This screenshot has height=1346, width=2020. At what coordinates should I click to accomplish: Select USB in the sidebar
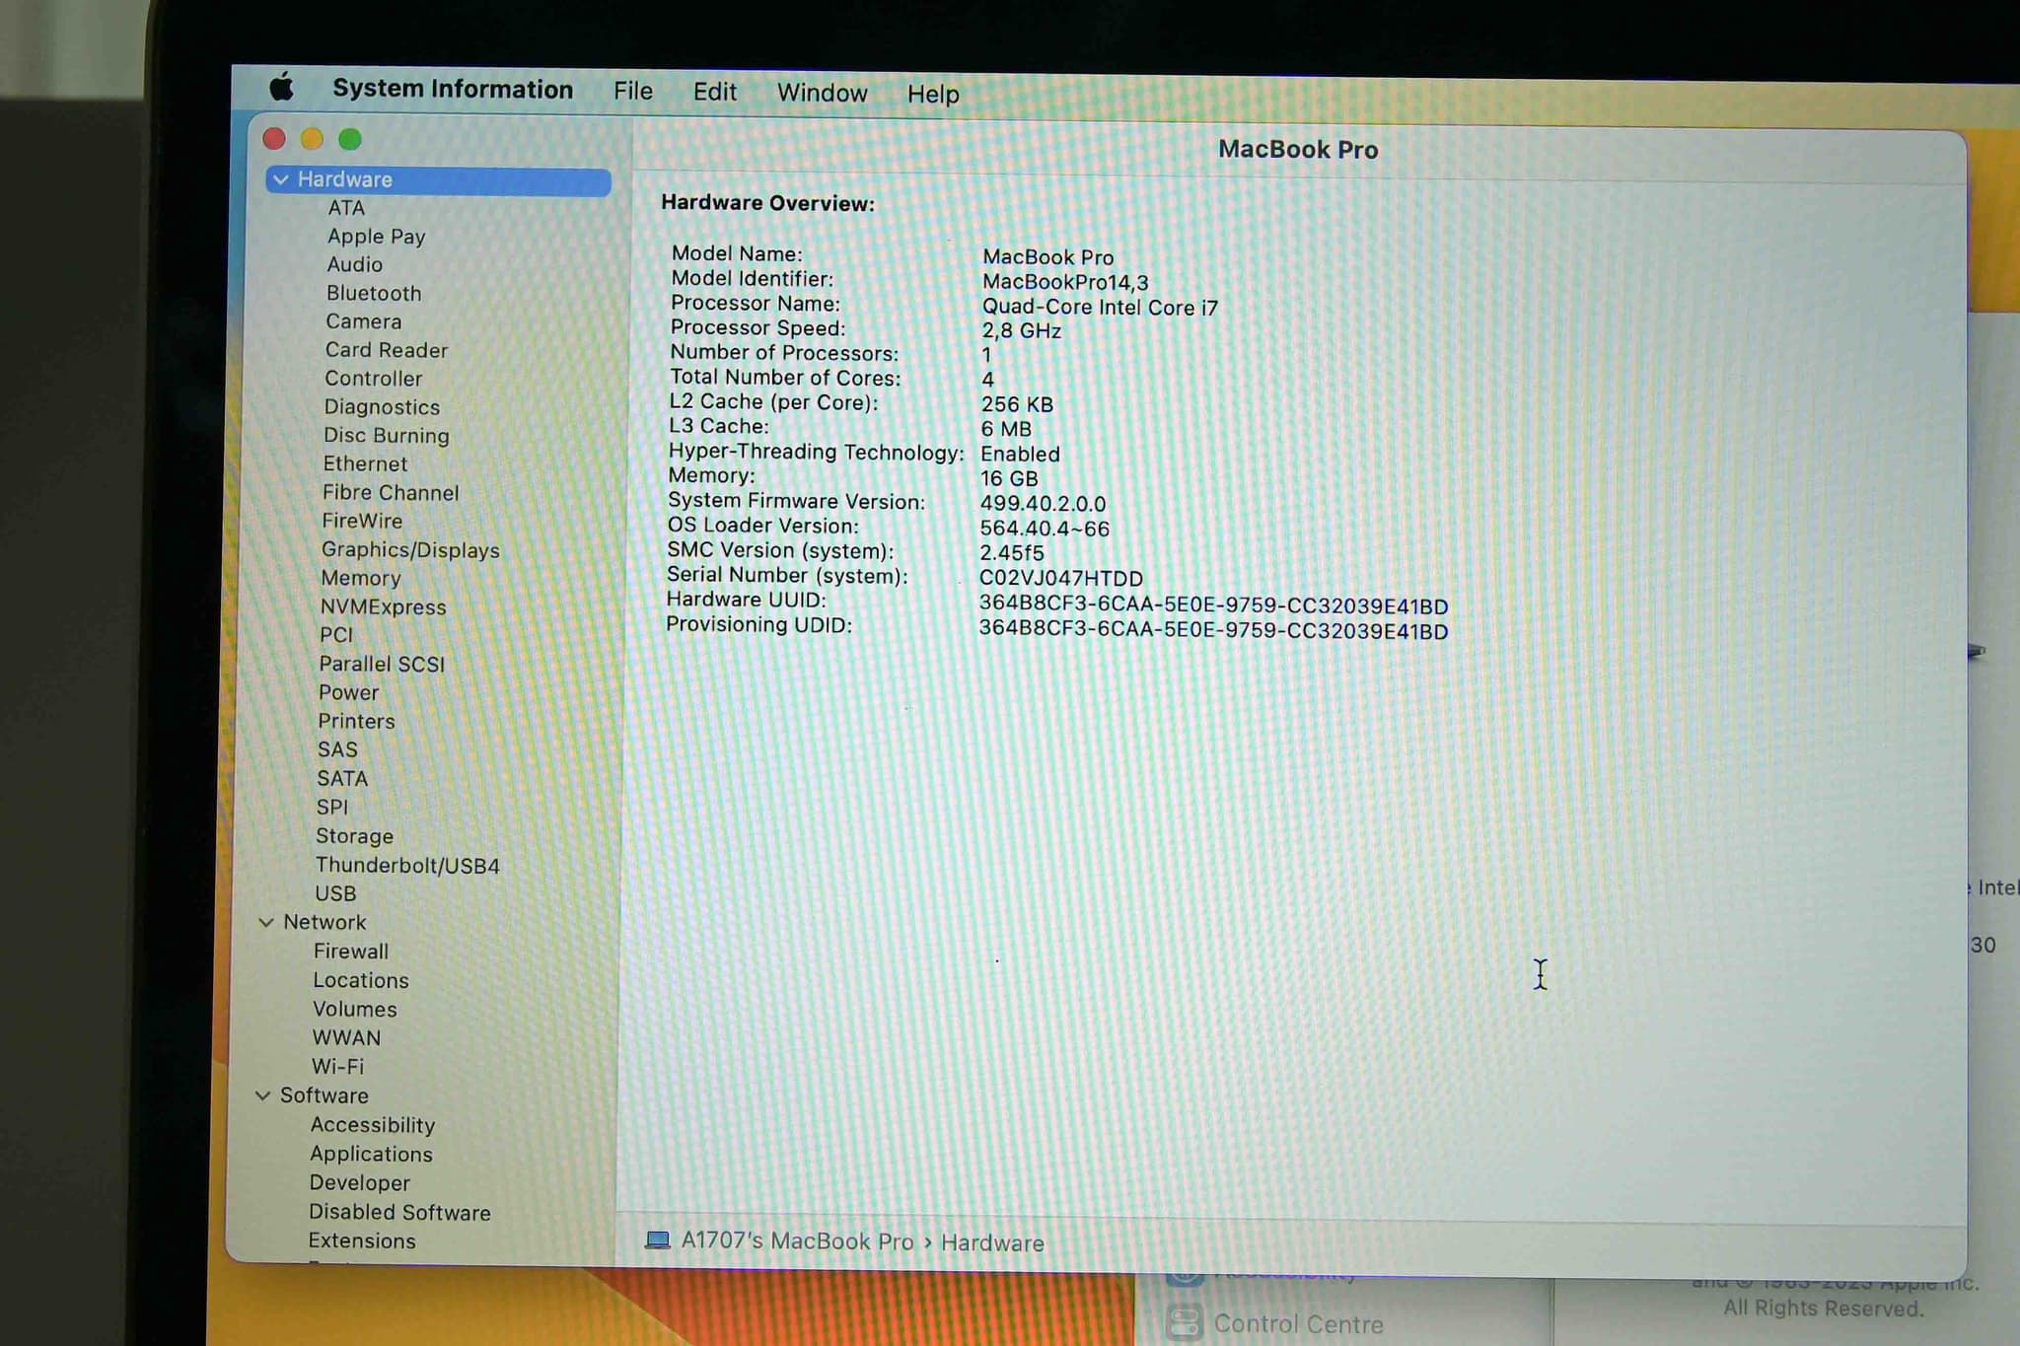point(335,893)
